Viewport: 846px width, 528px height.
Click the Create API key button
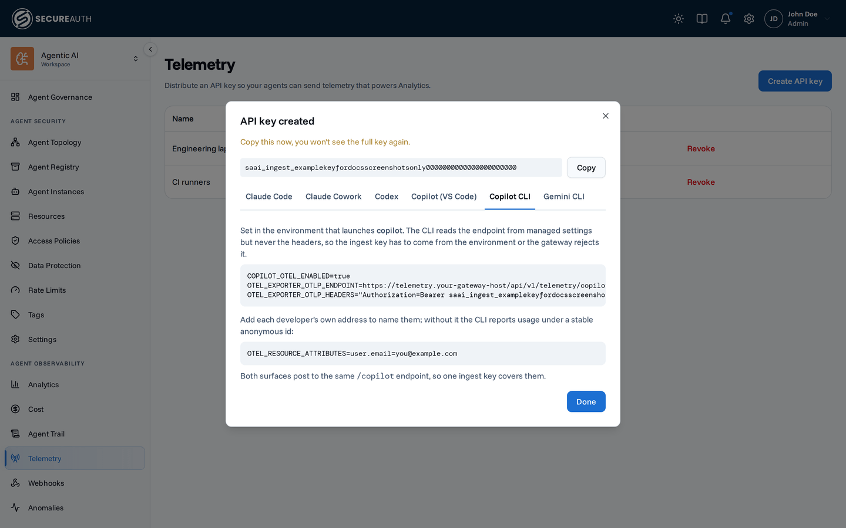tap(795, 81)
